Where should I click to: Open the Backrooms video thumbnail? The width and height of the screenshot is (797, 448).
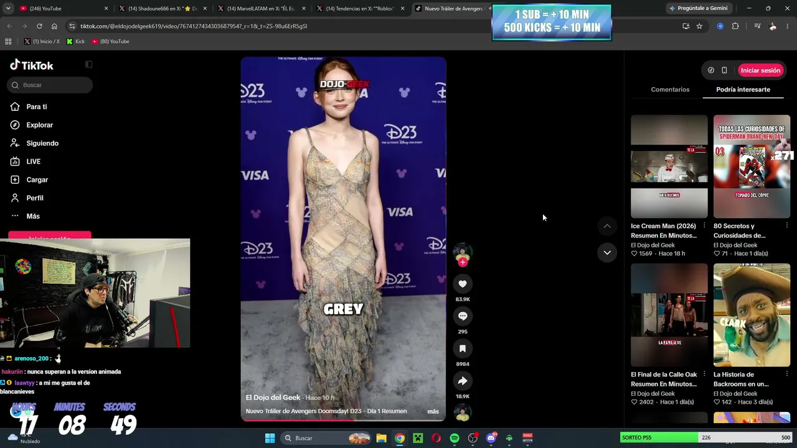[x=752, y=315]
